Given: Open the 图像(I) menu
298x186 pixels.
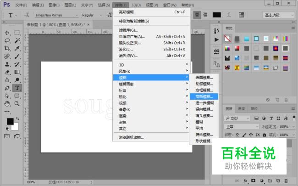Looking at the screenshot, I should click(x=54, y=5).
